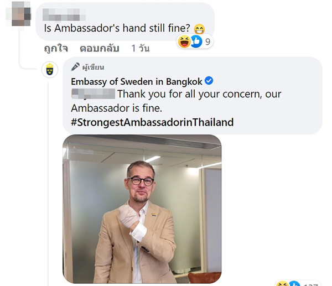Click the laughing reaction emoji on first comment
The image size is (332, 286).
(x=184, y=41)
